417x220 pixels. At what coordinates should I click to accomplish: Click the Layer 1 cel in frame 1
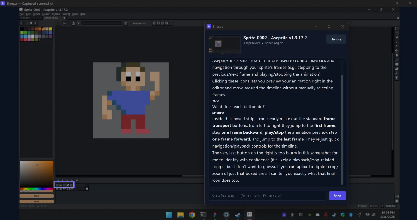(x=87, y=189)
